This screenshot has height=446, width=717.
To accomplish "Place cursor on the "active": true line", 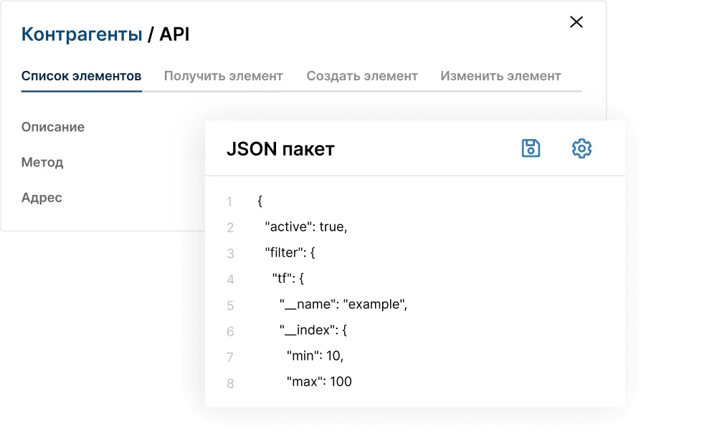I will (306, 227).
